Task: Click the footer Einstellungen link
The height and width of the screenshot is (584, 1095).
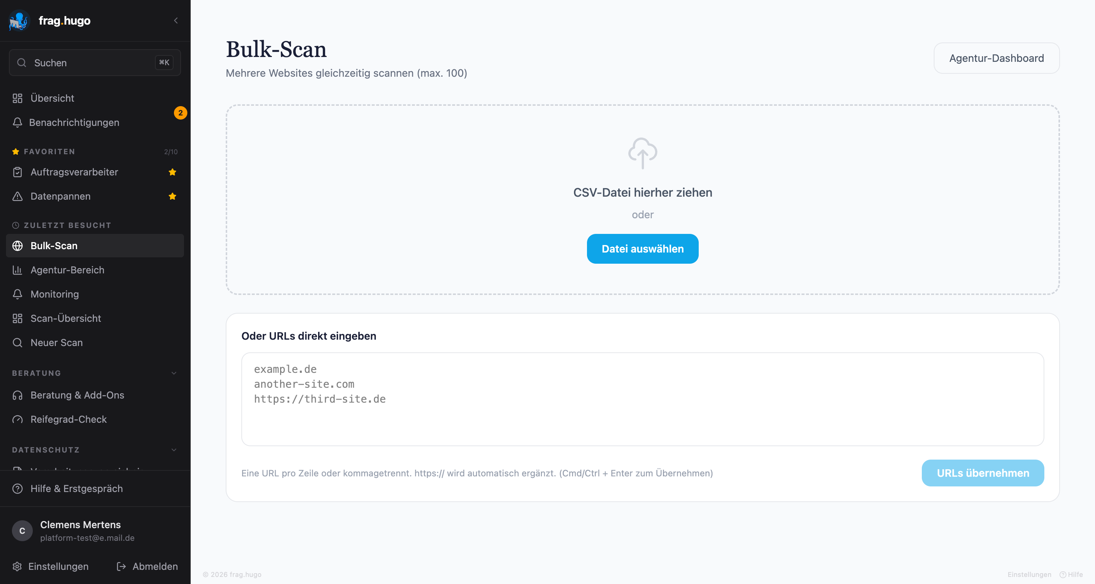Action: [1029, 575]
